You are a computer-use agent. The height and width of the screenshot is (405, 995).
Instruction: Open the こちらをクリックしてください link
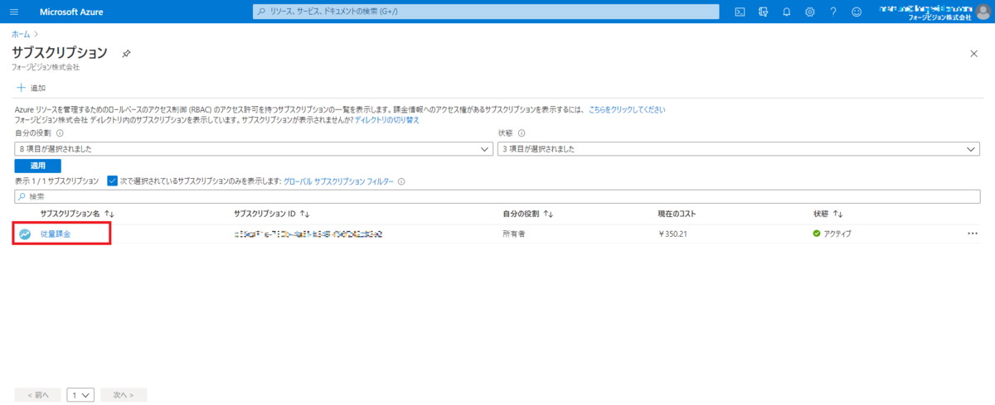tap(627, 109)
